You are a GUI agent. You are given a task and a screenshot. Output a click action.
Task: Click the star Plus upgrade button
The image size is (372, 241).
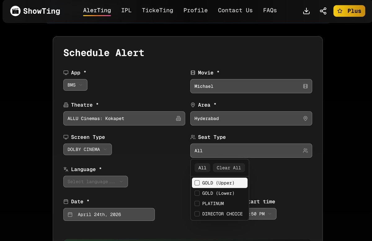(x=349, y=11)
